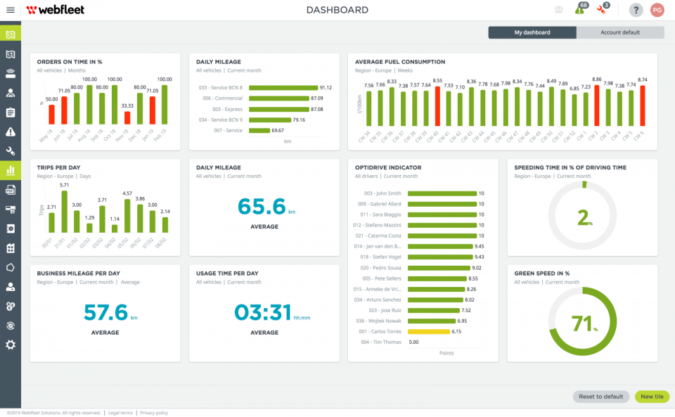Open the Privacy policy link
675x417 pixels.
(x=154, y=413)
